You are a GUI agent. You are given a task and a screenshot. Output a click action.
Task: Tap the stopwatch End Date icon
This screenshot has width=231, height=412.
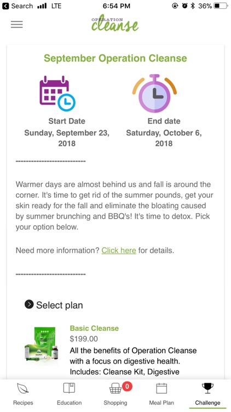[154, 93]
